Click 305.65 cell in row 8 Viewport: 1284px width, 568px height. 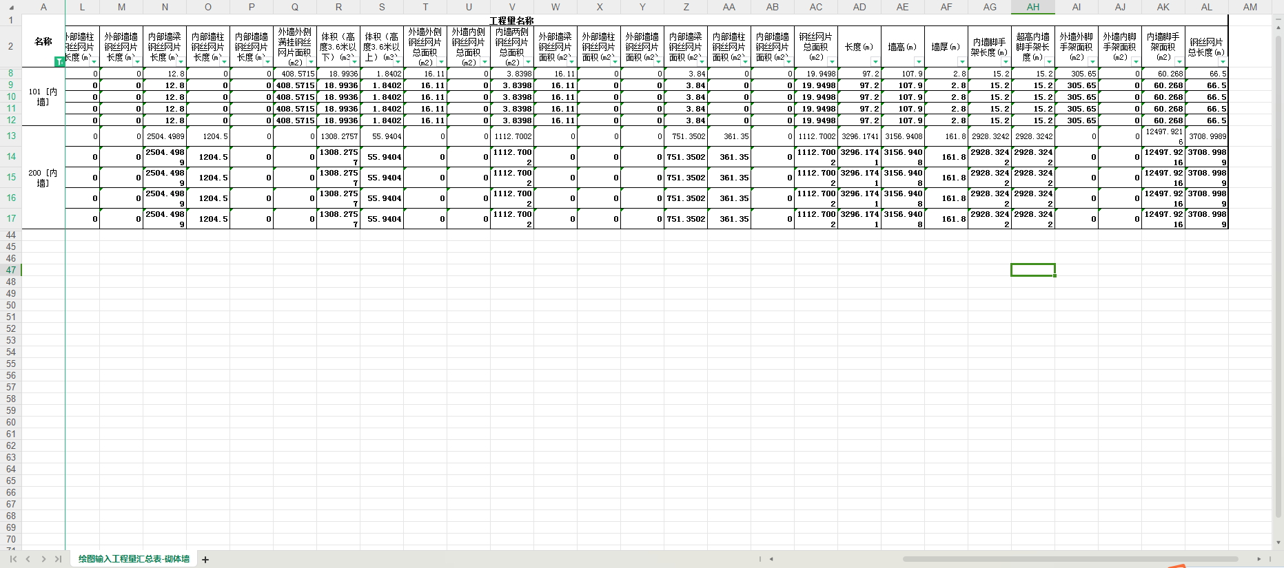tap(1077, 74)
